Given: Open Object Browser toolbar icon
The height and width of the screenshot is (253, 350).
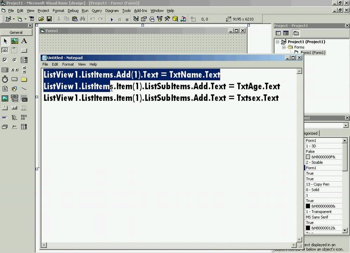Looking at the screenshot, I should click(x=160, y=19).
